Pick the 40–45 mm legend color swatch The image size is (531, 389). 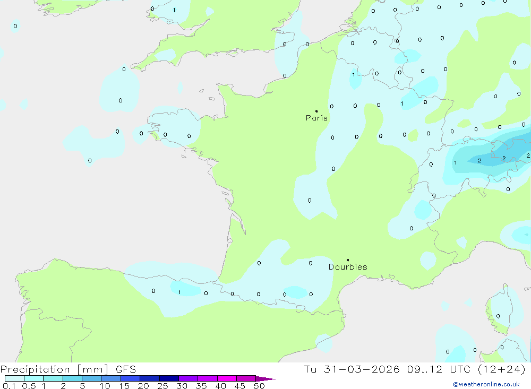tap(227, 378)
